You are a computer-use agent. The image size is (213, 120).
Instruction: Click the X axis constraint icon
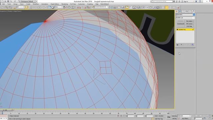(x=163, y=7)
